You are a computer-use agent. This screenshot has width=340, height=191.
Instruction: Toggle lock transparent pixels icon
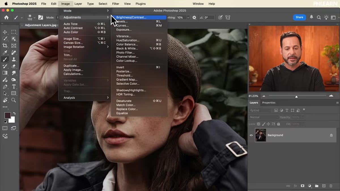258,124
